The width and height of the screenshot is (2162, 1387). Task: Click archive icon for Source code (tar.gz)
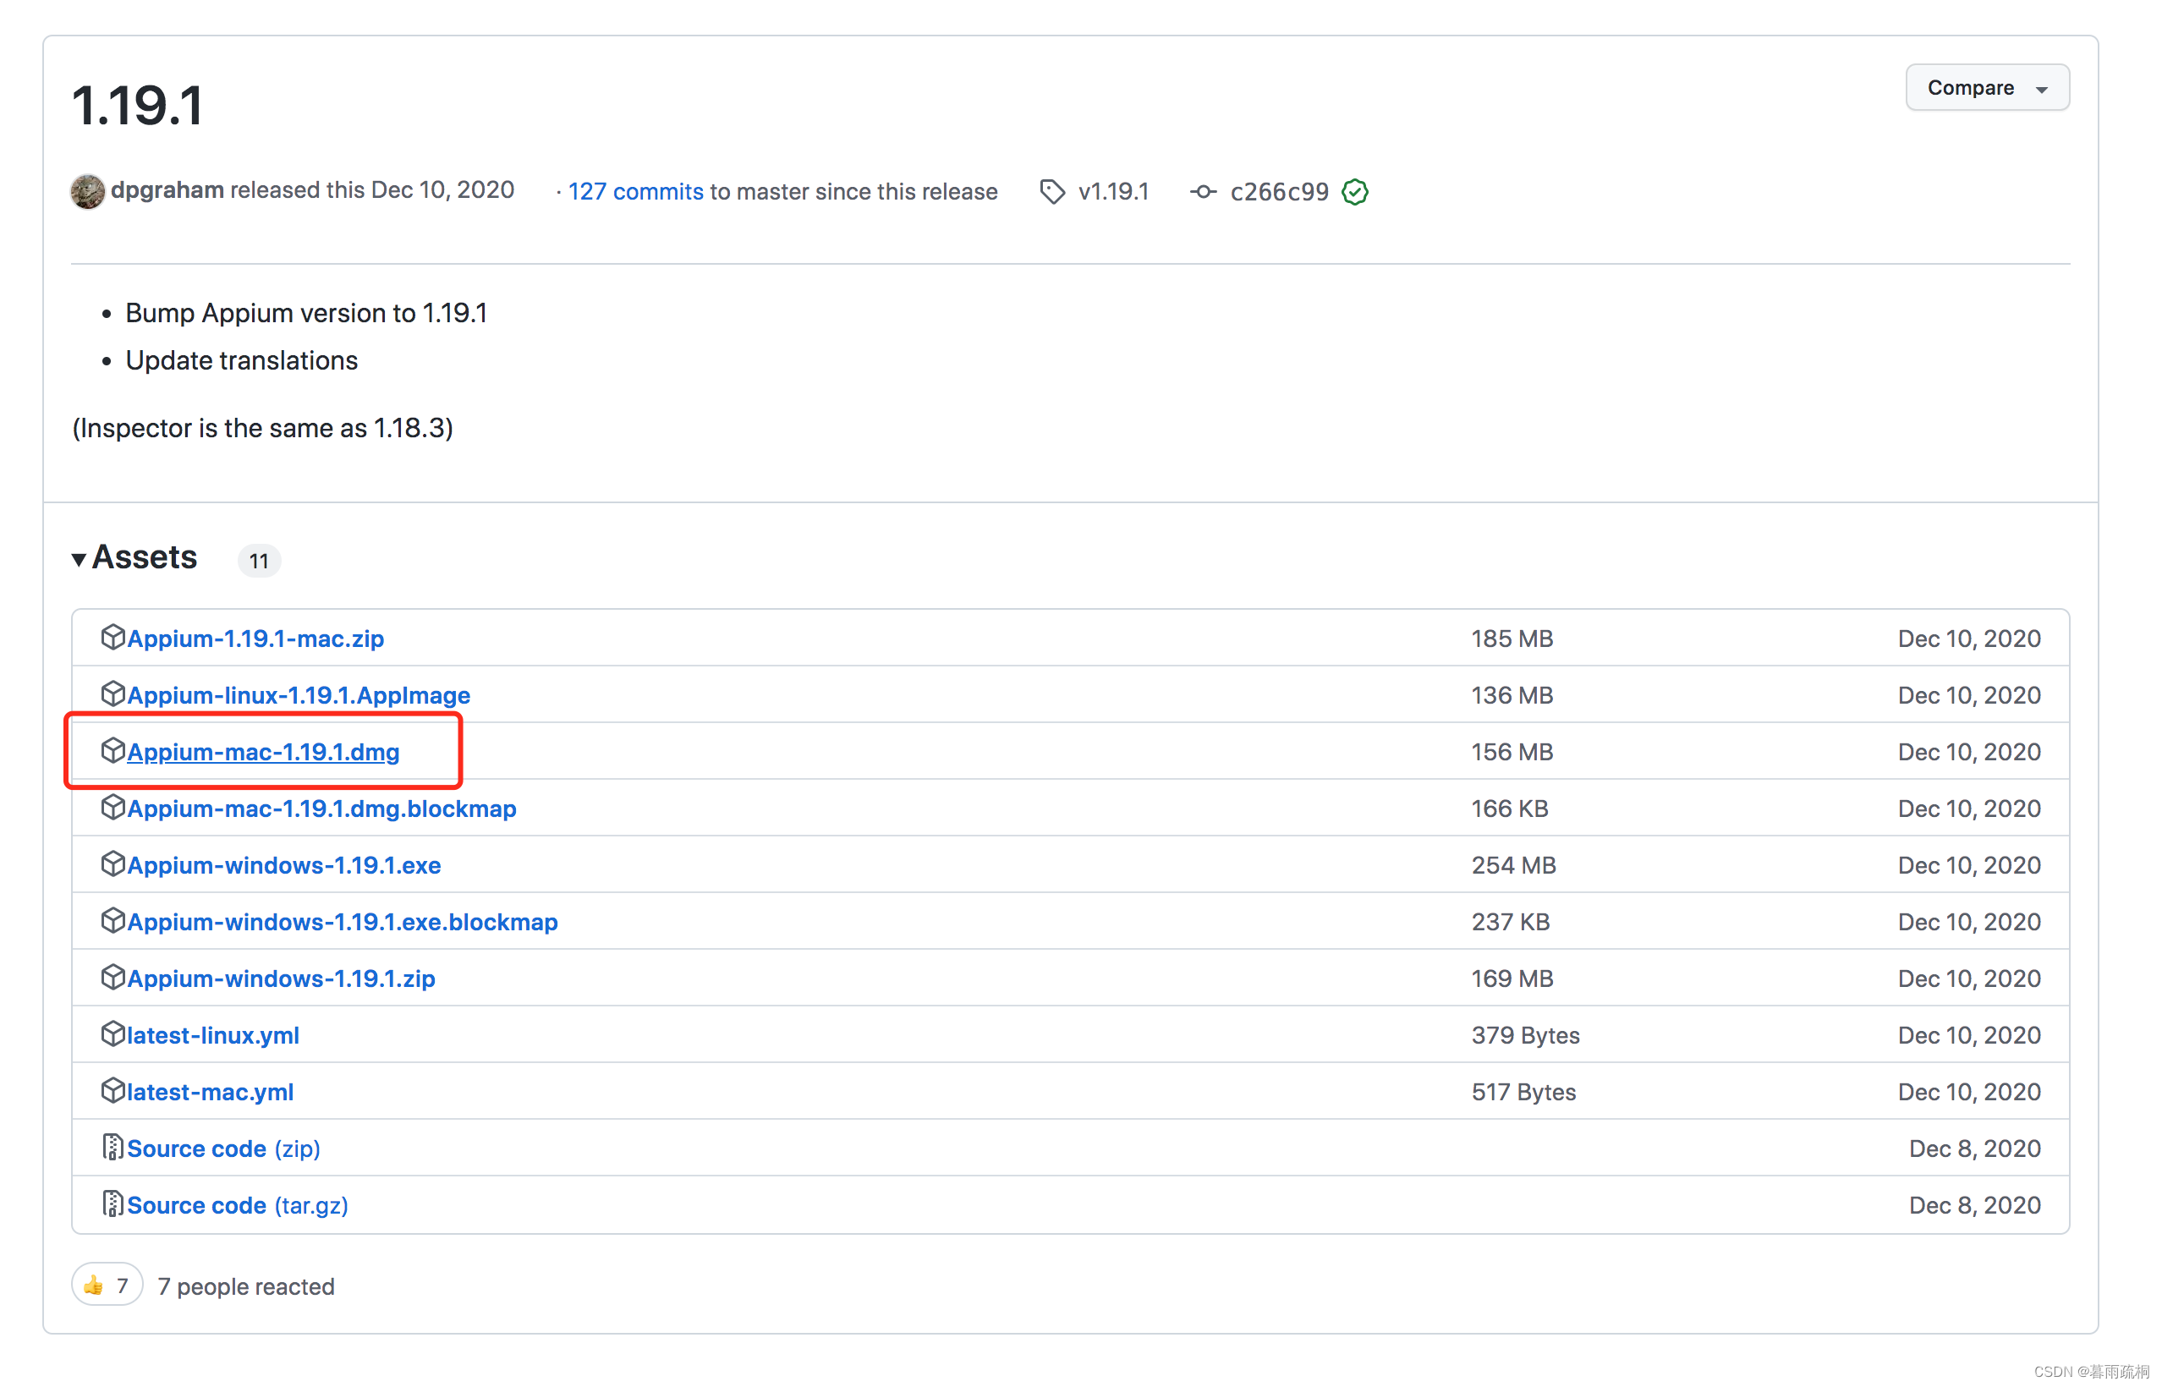(112, 1204)
